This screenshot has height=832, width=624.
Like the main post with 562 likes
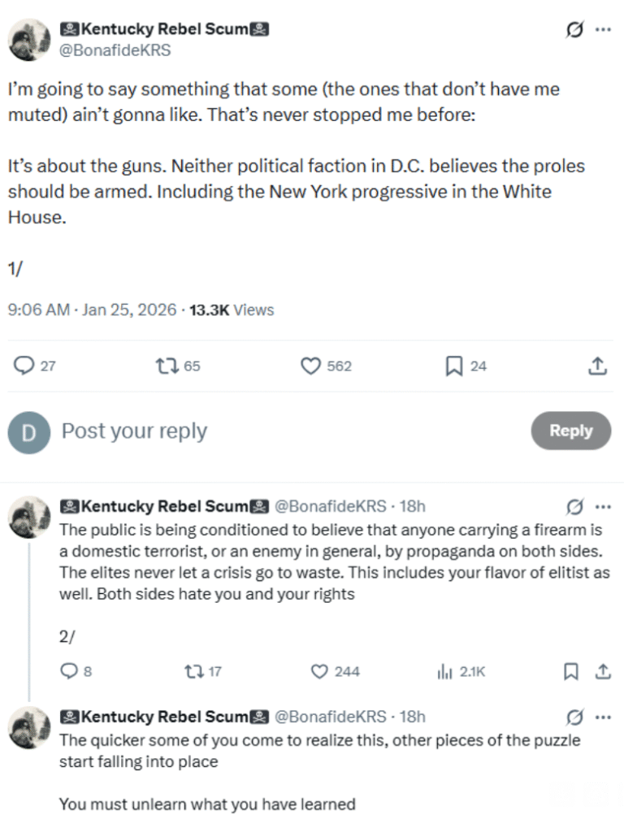(311, 366)
